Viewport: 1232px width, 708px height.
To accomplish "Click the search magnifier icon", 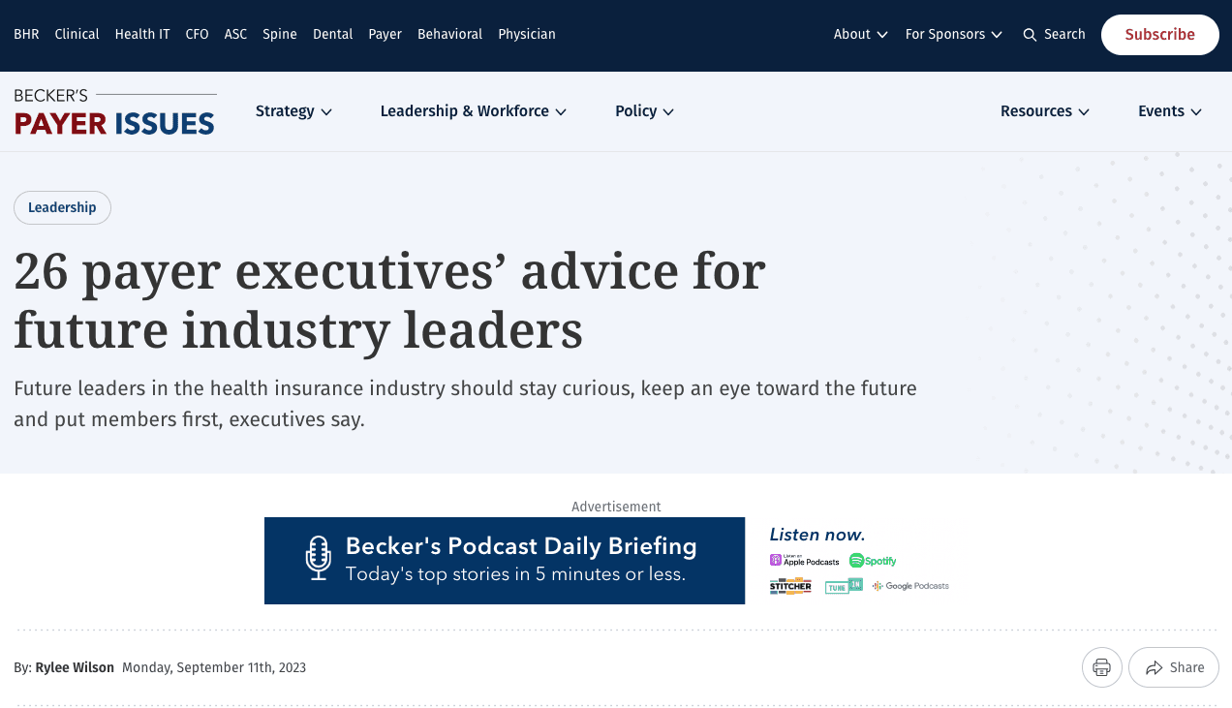I will coord(1030,35).
